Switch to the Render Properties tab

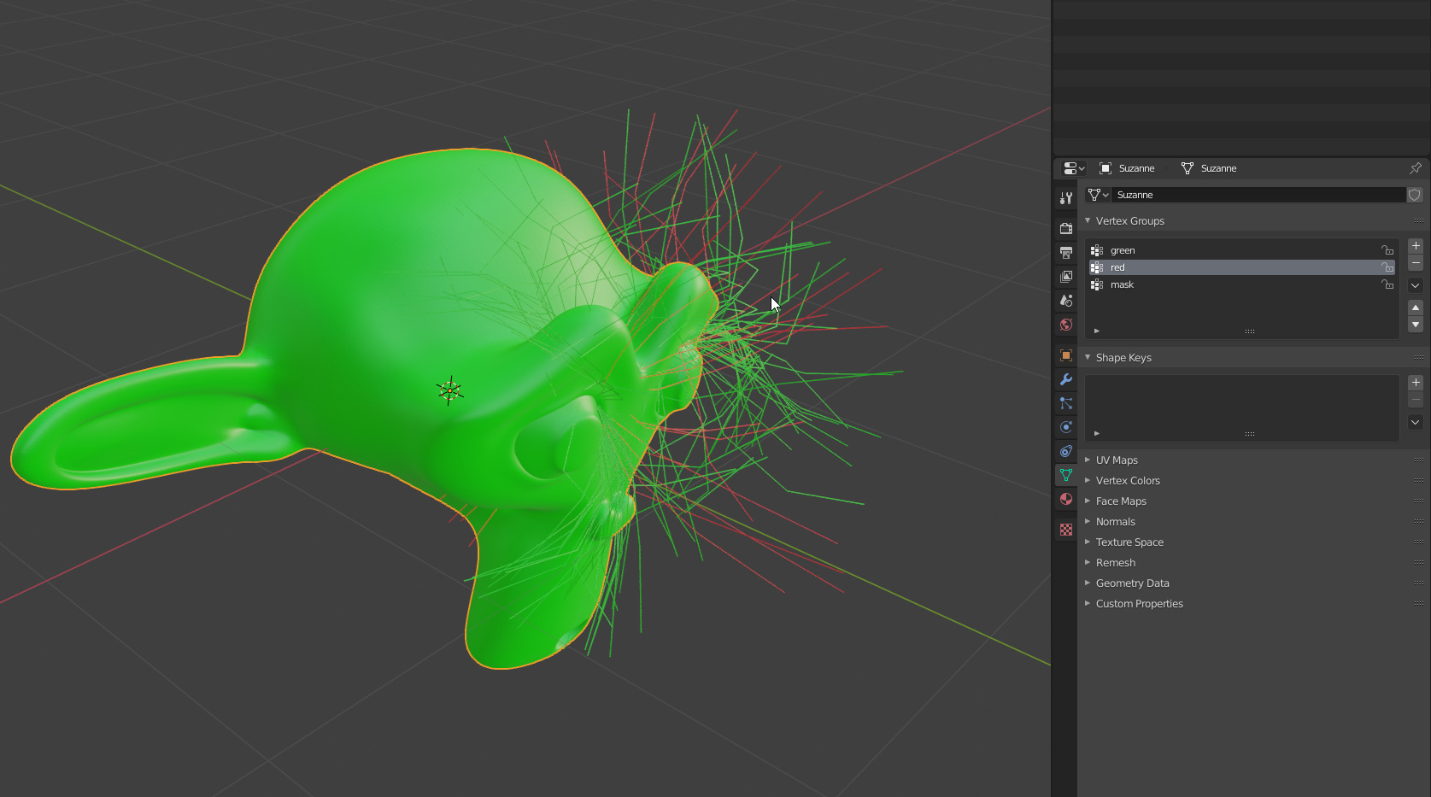click(1065, 228)
